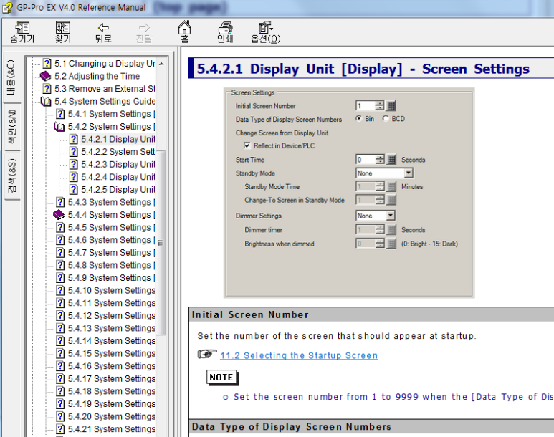This screenshot has height=437, width=554.
Task: Toggle Reflect in Device/PLC checkbox
Action: [247, 145]
